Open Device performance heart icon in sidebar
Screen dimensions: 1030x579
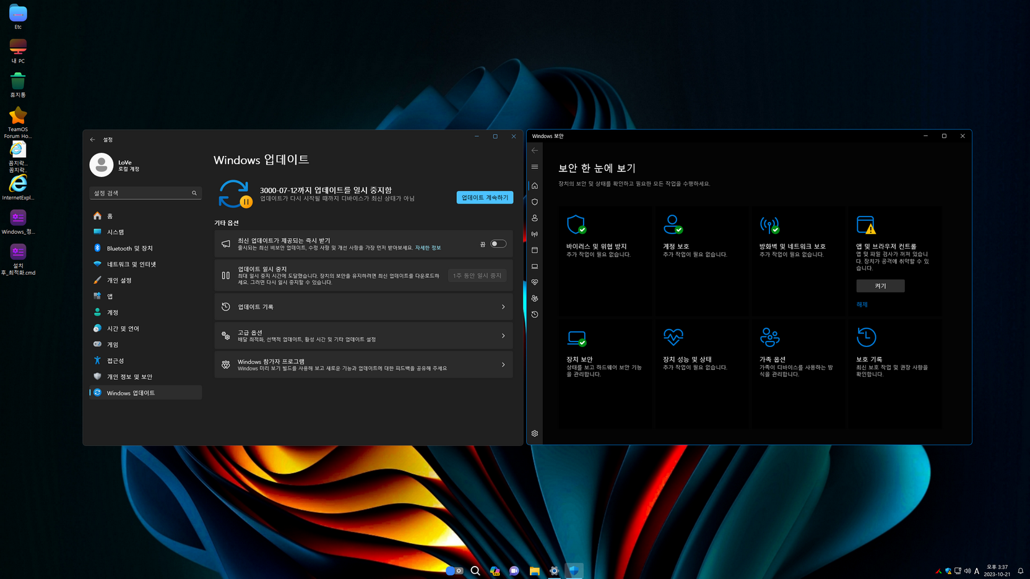(535, 282)
